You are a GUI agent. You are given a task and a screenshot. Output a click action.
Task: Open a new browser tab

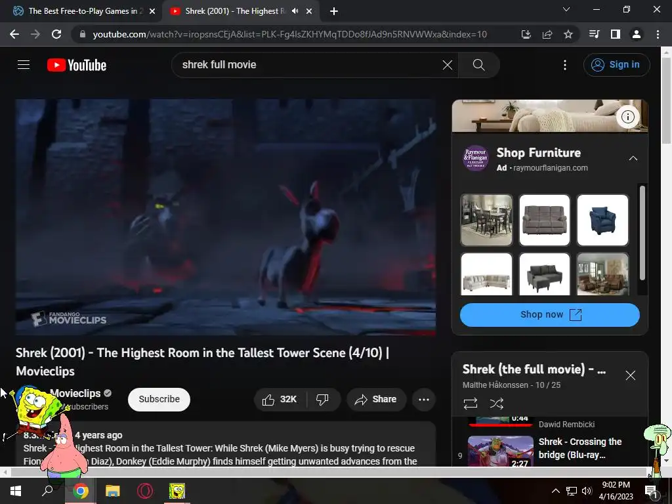[x=334, y=12]
